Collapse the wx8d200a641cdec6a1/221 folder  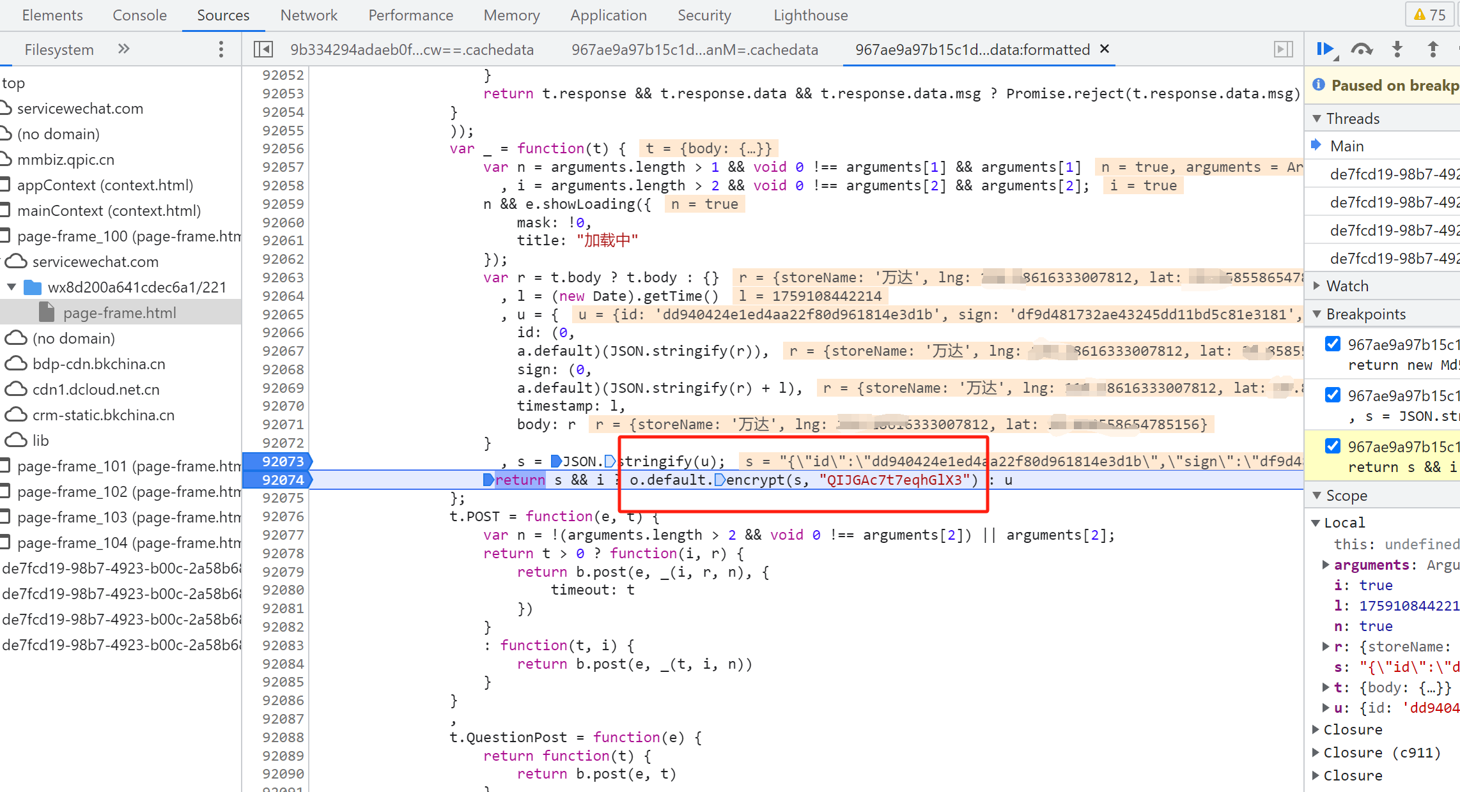pyautogui.click(x=12, y=287)
